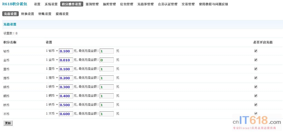
Task: Edit 金币 exchange rate field 0.010
Action: click(66, 60)
